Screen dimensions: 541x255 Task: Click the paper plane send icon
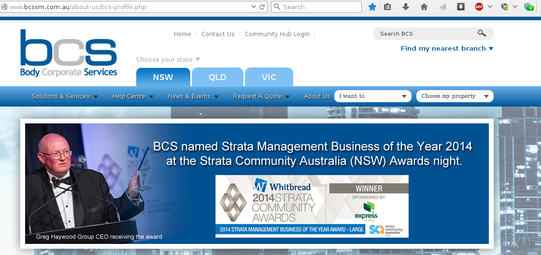pyautogui.click(x=442, y=7)
